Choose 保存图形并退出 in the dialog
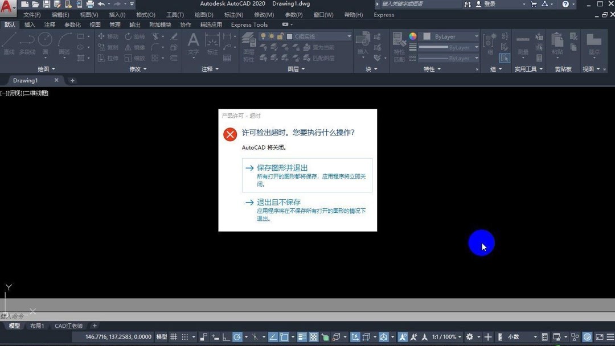 (x=281, y=168)
